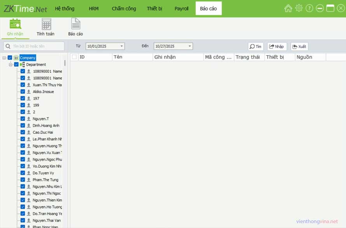The image size is (346, 228).
Task: Uncheck the Company checkbox
Action: pos(10,58)
